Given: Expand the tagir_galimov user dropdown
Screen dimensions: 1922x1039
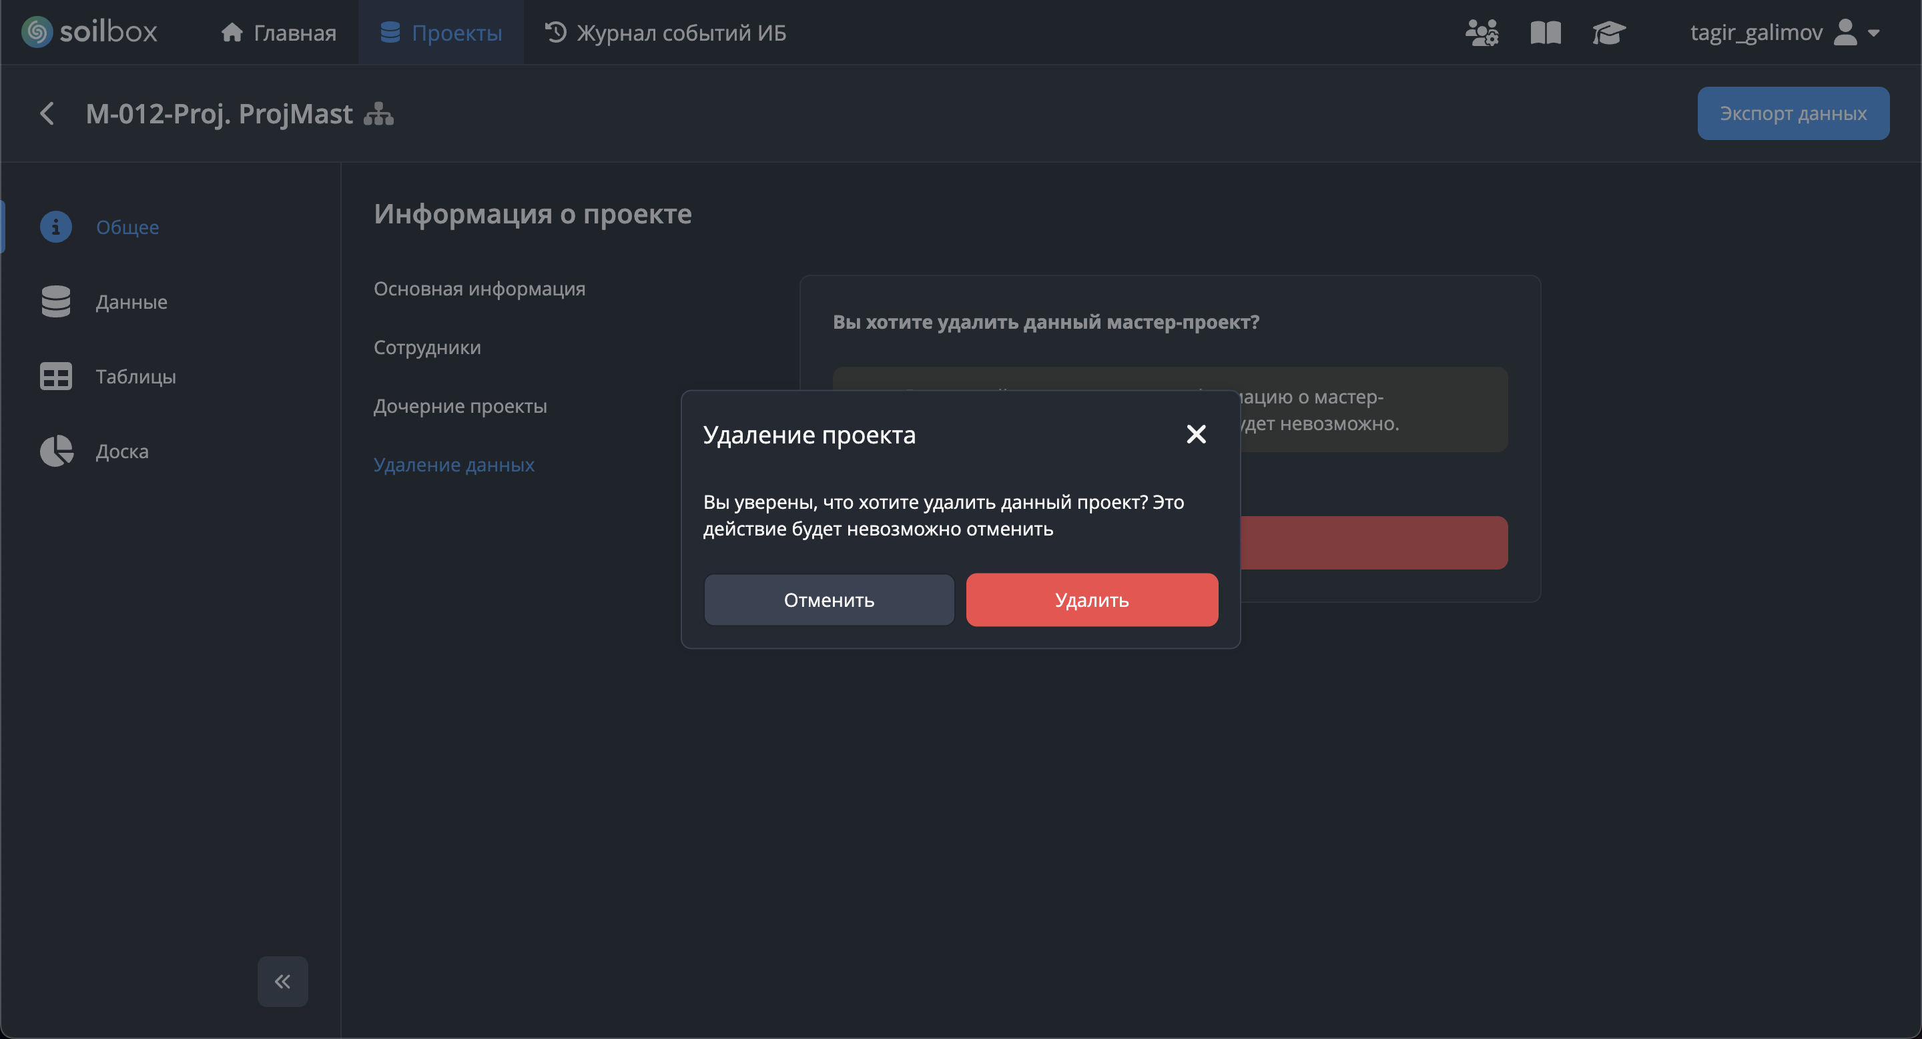Looking at the screenshot, I should [x=1784, y=32].
